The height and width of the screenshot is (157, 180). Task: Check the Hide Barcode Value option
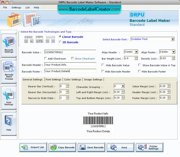(103, 65)
